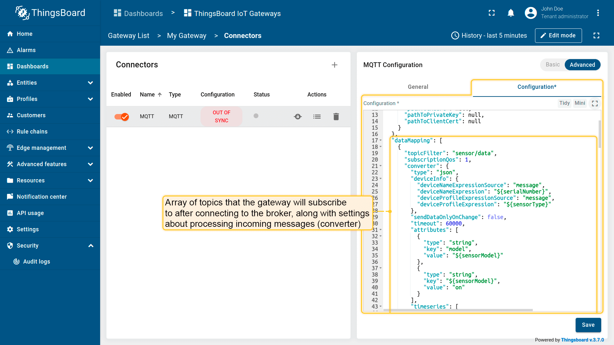Image resolution: width=614 pixels, height=345 pixels.
Task: Add a new connector with plus icon
Action: tap(335, 65)
